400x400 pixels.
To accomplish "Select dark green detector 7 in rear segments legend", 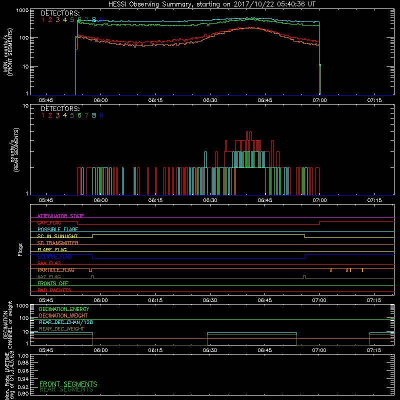I will pyautogui.click(x=86, y=115).
